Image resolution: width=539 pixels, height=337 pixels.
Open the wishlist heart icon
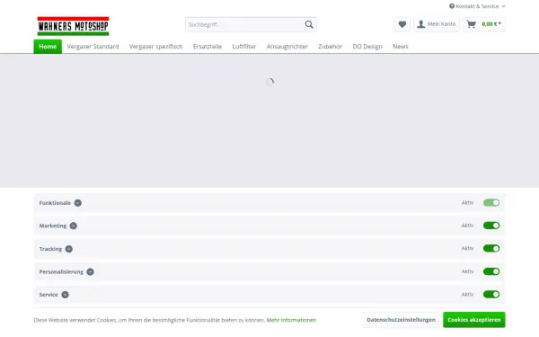tap(402, 24)
